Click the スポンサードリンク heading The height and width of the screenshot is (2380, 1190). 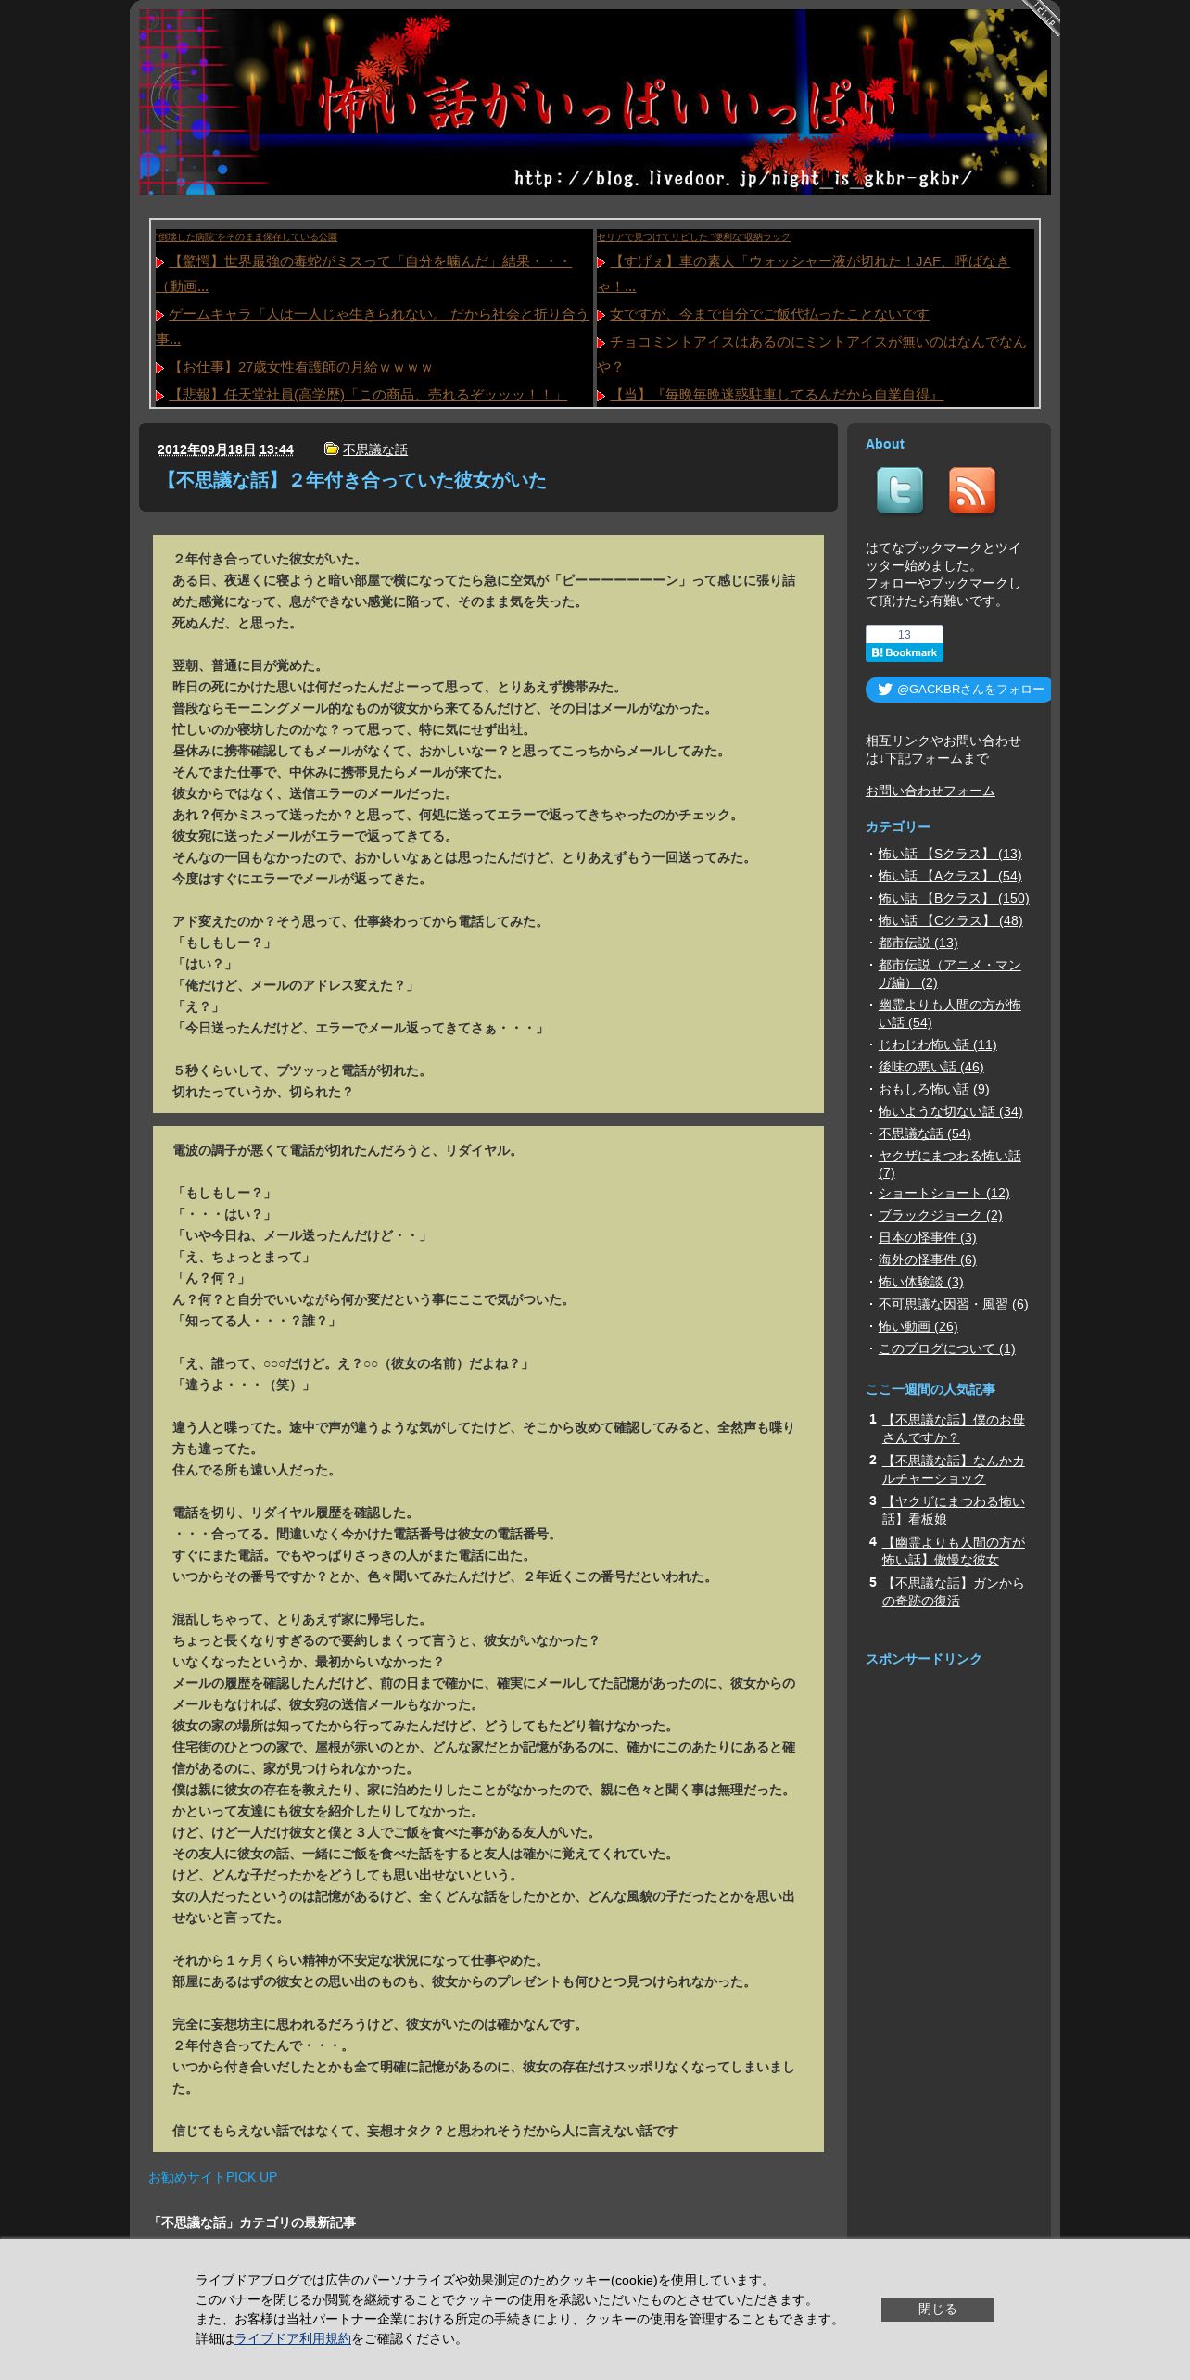coord(924,1659)
